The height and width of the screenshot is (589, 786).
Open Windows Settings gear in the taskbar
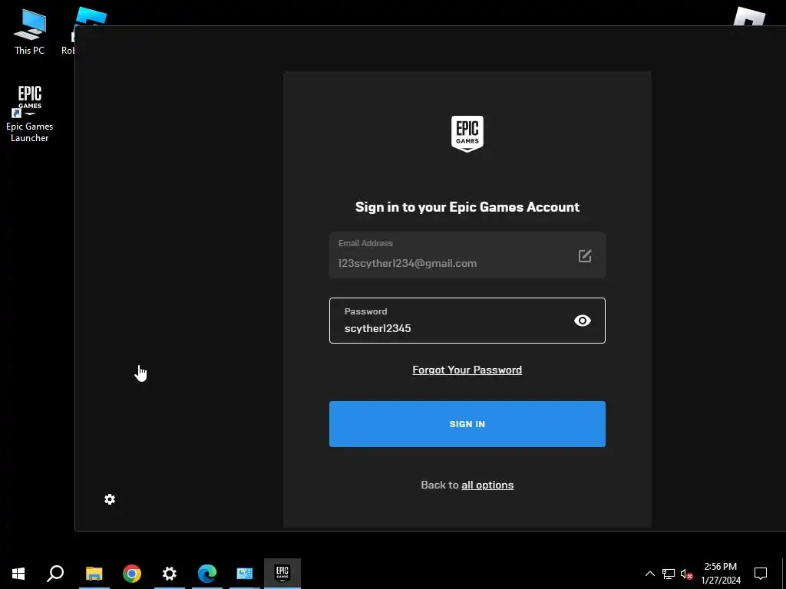[170, 574]
